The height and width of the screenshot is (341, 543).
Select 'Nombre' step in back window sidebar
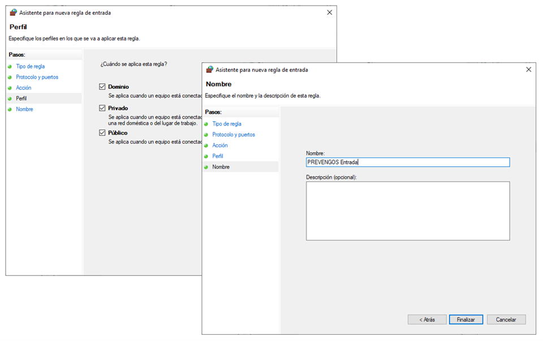24,109
